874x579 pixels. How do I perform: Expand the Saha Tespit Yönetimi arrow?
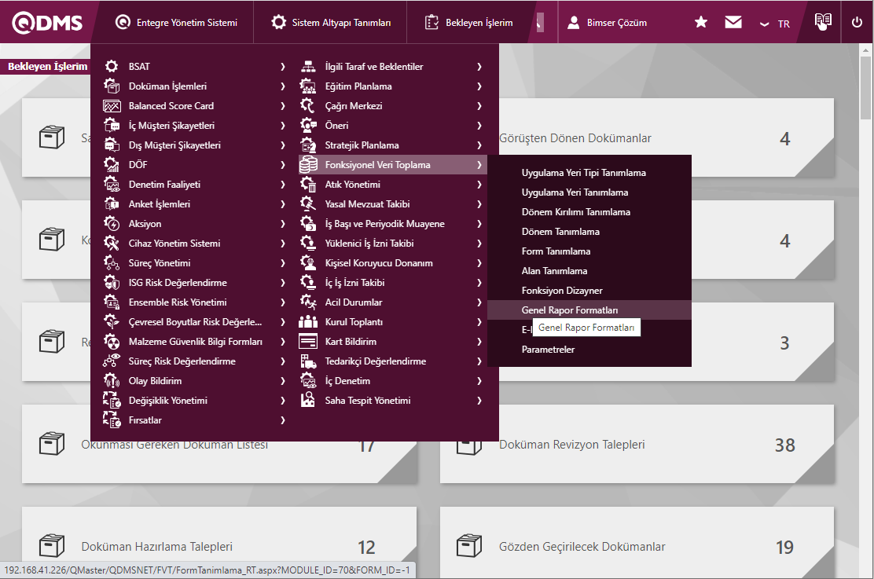pos(479,401)
